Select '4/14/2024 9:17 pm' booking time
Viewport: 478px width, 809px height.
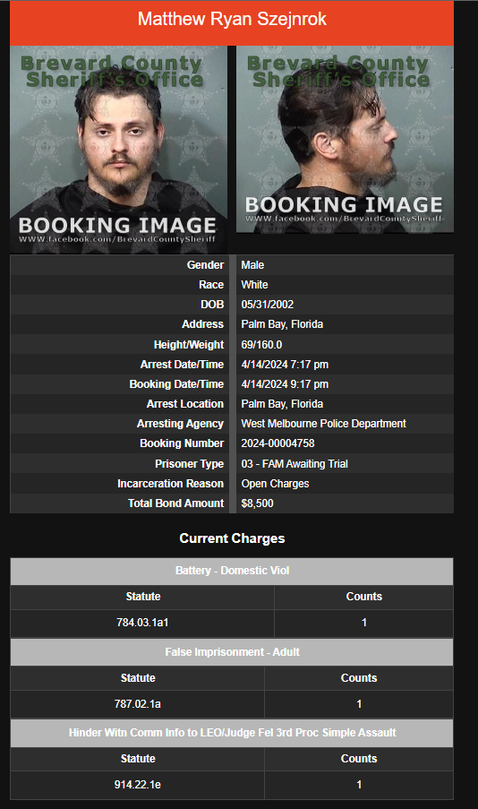(x=285, y=383)
